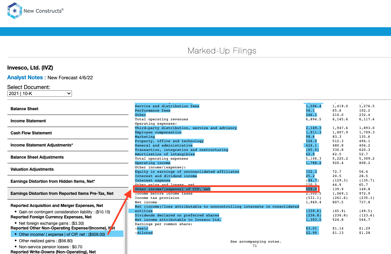The image size is (391, 254).
Task: Click Third-party distribution, service and advisory line
Action: [186, 128]
